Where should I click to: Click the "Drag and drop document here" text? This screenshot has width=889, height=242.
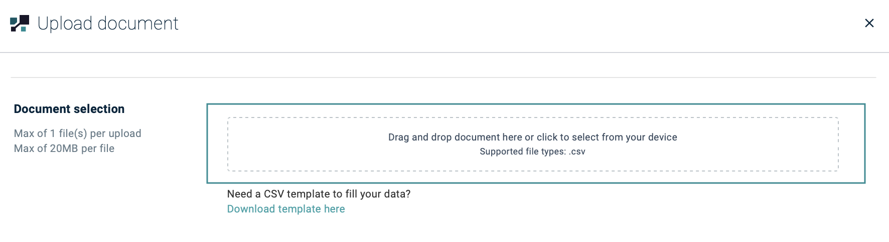click(x=455, y=137)
